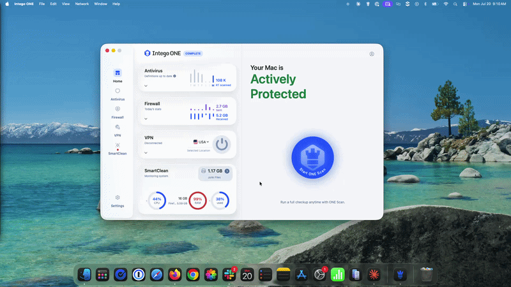Open the View menu

(66, 4)
